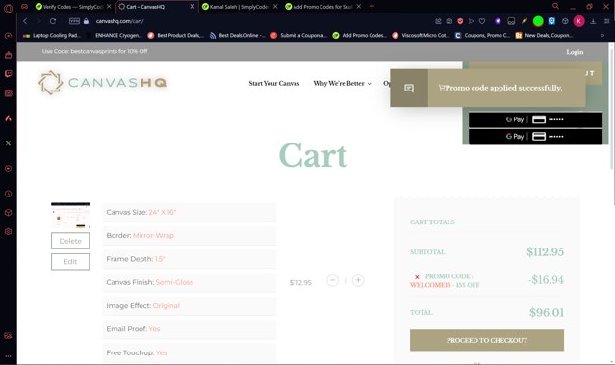The width and height of the screenshot is (615, 365).
Task: Click Proceed to Checkout button
Action: [x=487, y=340]
